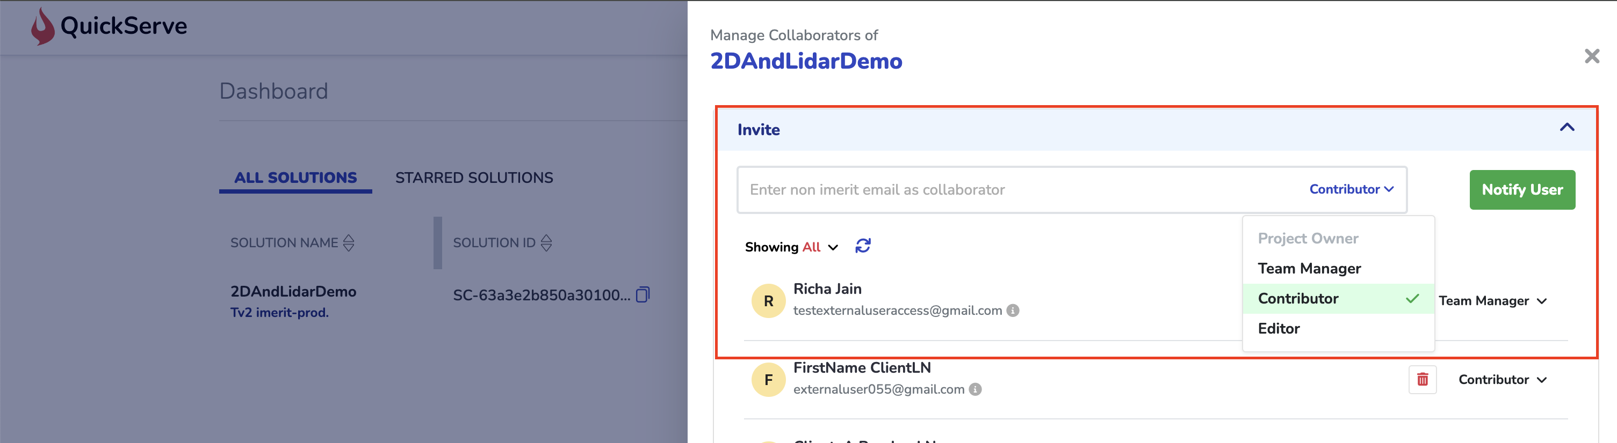Open the Showing All filter dropdown
Viewport: 1617px width, 443px height.
pyautogui.click(x=791, y=247)
